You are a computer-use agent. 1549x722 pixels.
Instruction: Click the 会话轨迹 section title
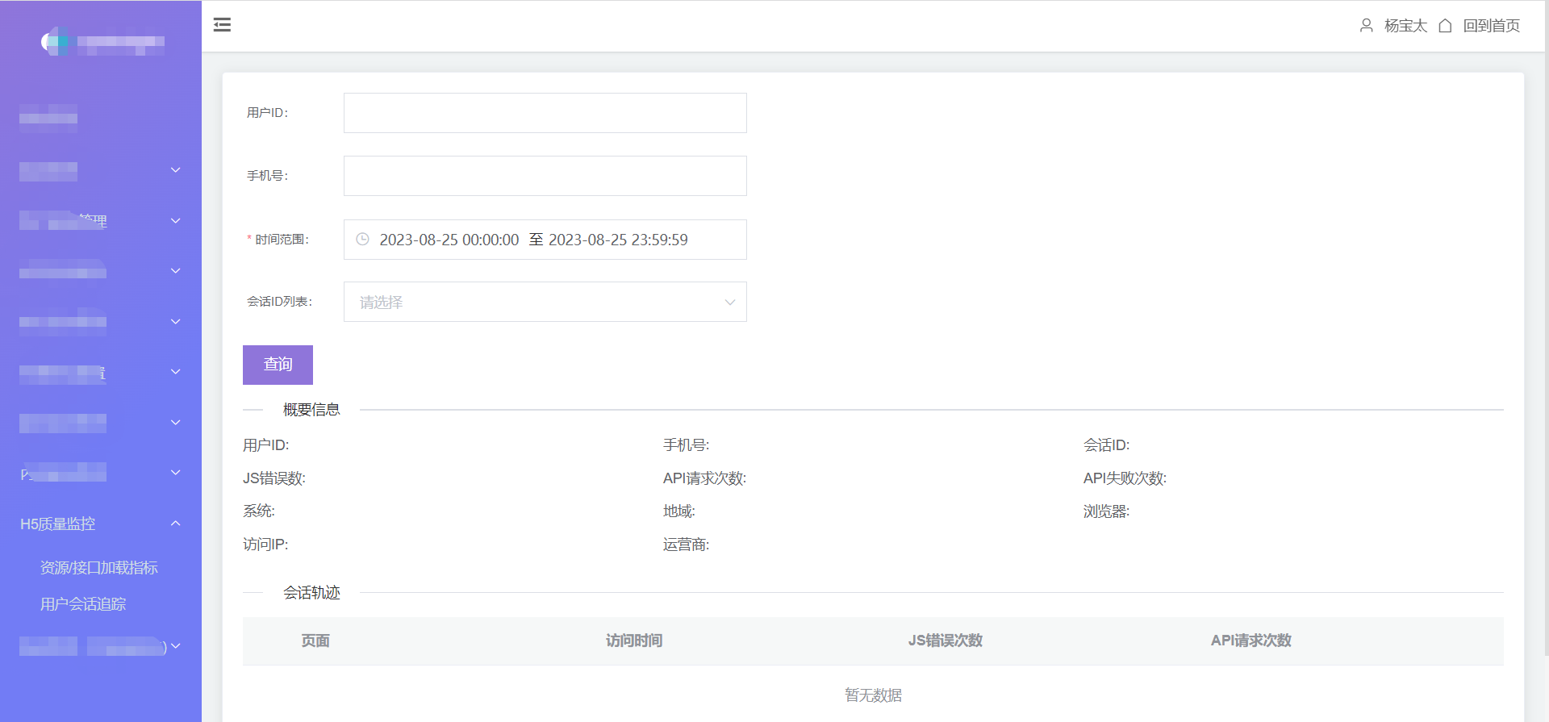pyautogui.click(x=311, y=593)
